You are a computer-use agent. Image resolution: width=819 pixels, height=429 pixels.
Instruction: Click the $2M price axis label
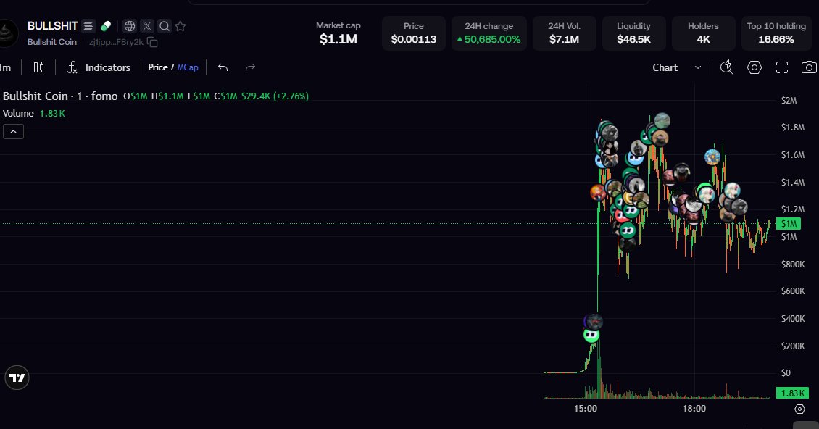click(789, 100)
